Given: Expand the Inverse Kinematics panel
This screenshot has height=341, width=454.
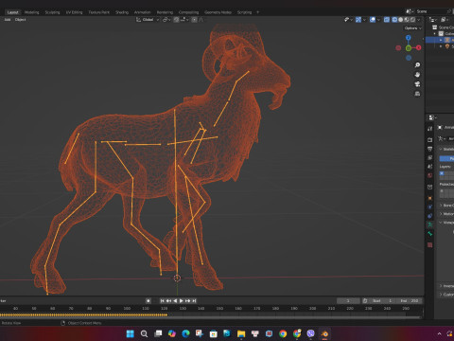Looking at the screenshot, I should [441, 286].
